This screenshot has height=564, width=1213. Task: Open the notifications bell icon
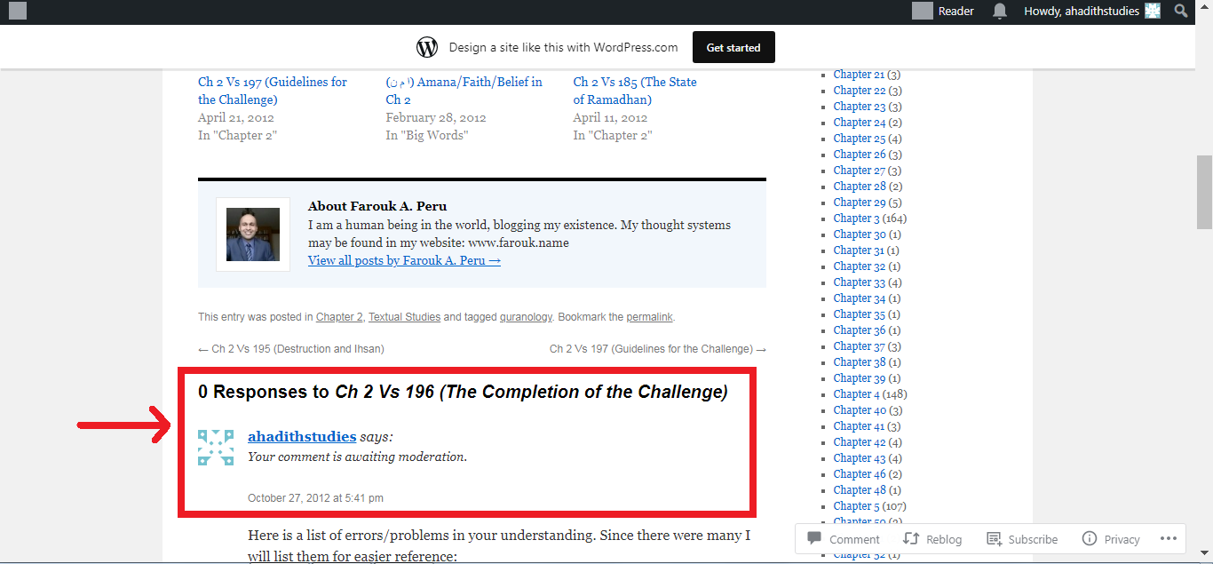[x=1000, y=12]
